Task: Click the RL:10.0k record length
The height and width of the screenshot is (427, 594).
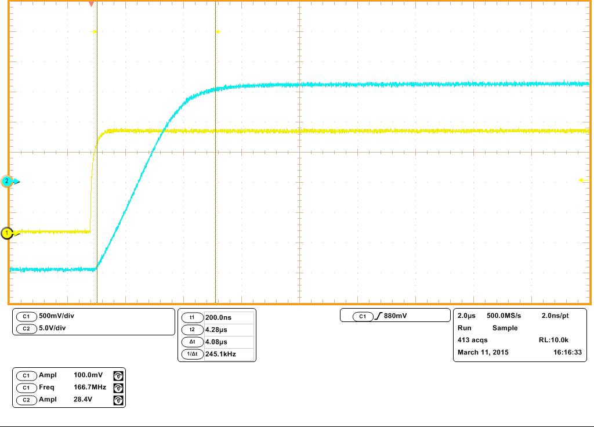Action: tap(553, 340)
